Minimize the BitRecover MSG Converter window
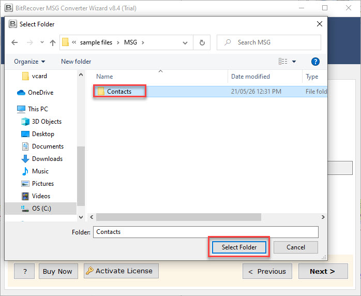This screenshot has width=361, height=296. (x=302, y=8)
